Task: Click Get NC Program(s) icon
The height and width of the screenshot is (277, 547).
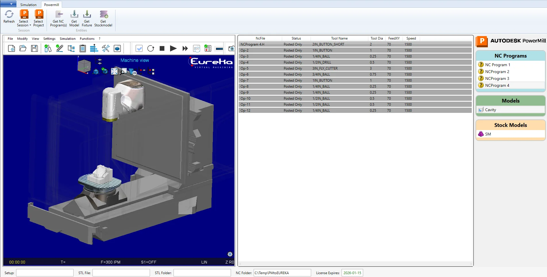Action: pyautogui.click(x=59, y=14)
